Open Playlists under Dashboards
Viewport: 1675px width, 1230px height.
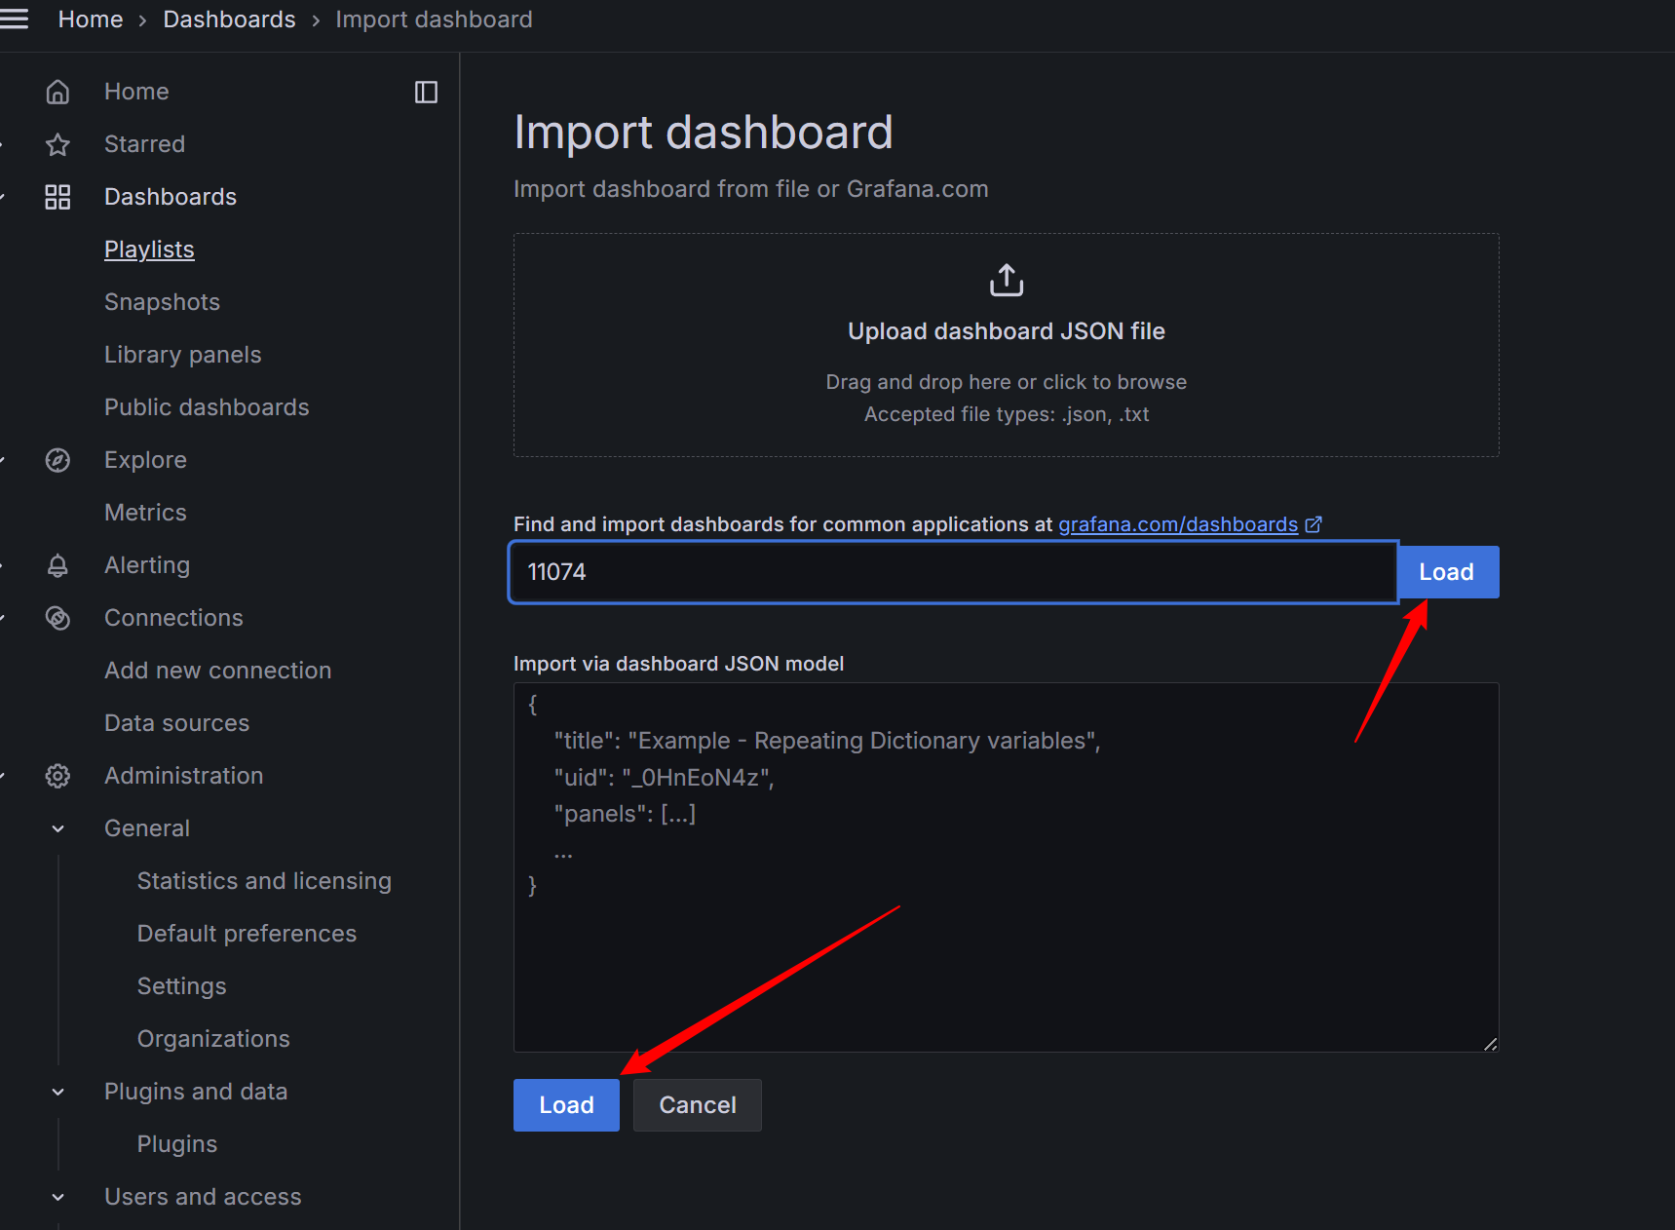(149, 250)
